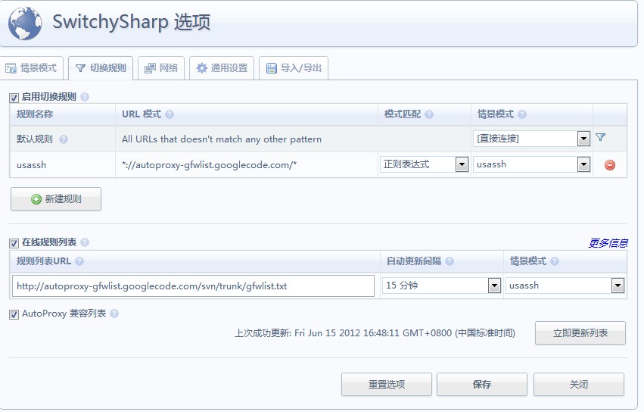The width and height of the screenshot is (644, 412).
Task: Click help icon next to 模式匹配 header
Action: (x=429, y=114)
